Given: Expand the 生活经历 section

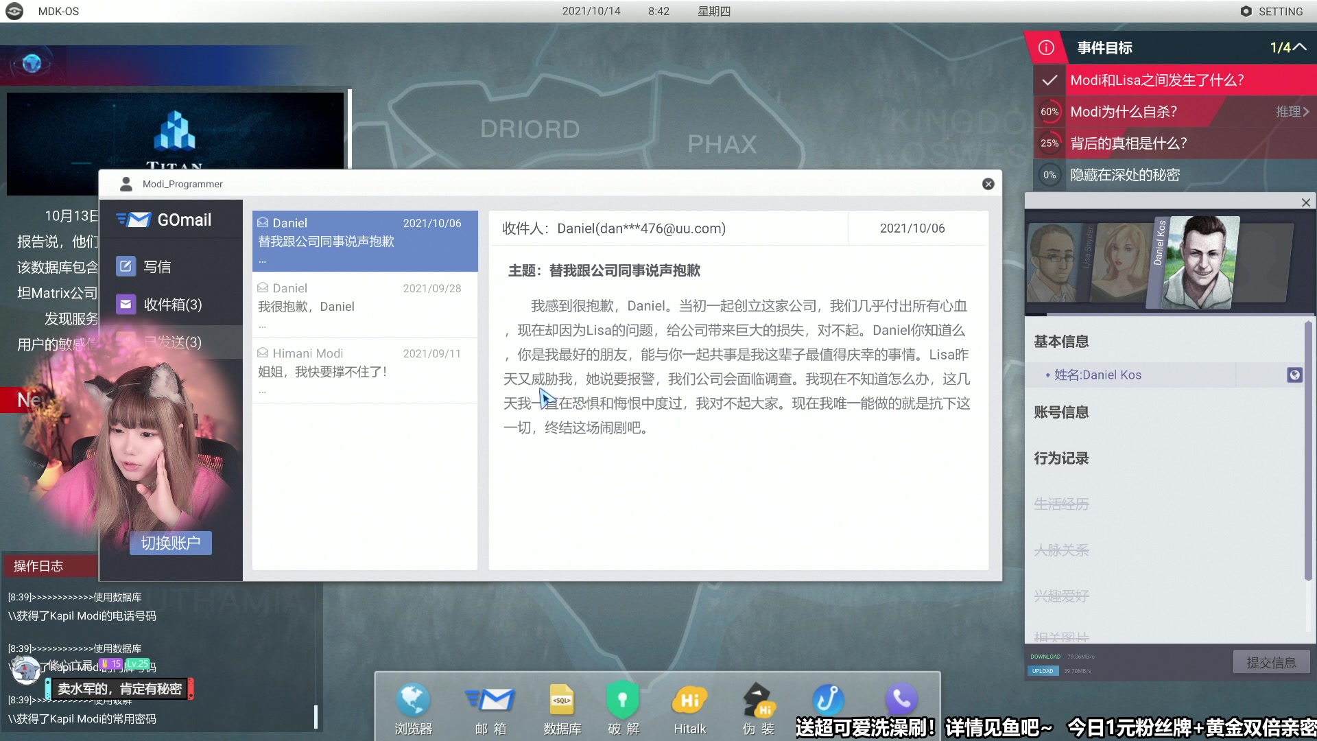Looking at the screenshot, I should click(1061, 504).
